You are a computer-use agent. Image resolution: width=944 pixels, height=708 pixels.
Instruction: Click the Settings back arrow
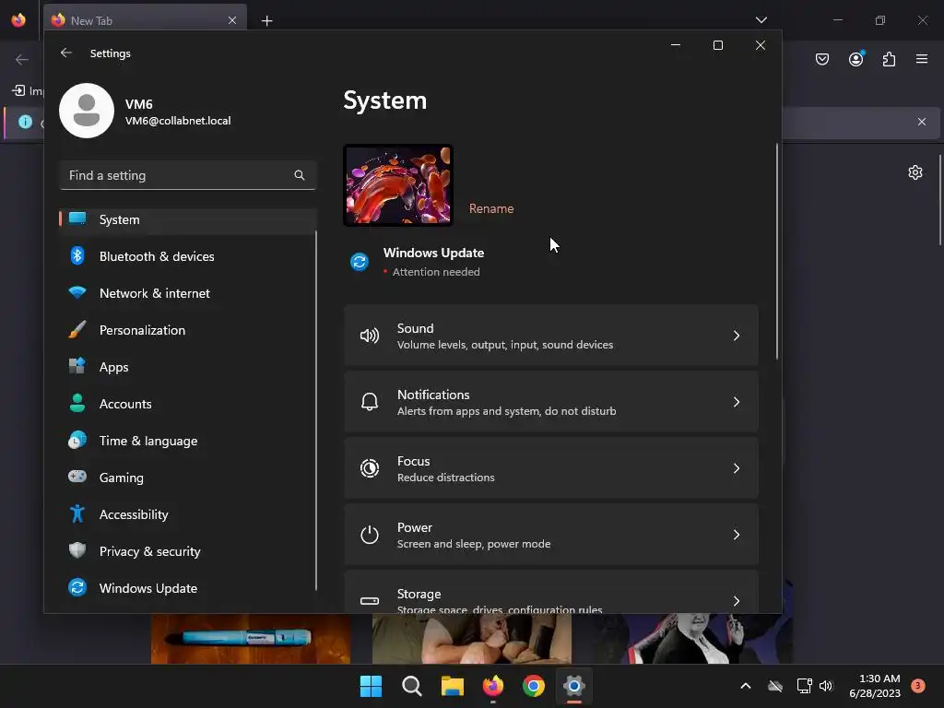[x=66, y=53]
